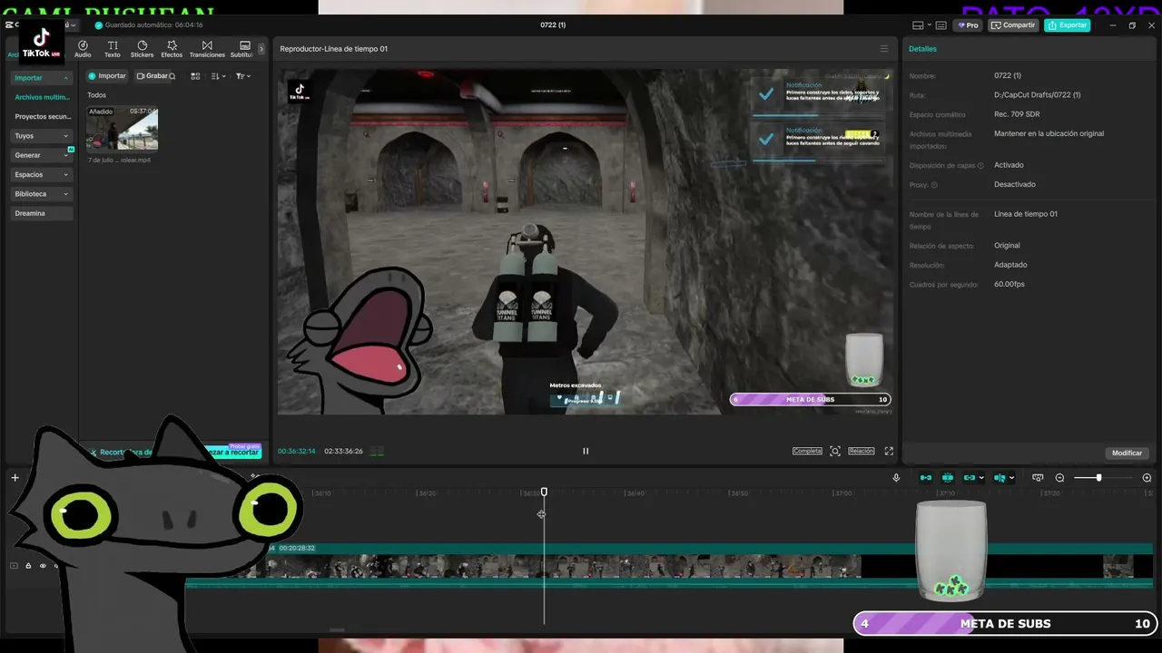Open keyboard shortcuts from title bar
Image resolution: width=1162 pixels, height=653 pixels.
point(941,25)
